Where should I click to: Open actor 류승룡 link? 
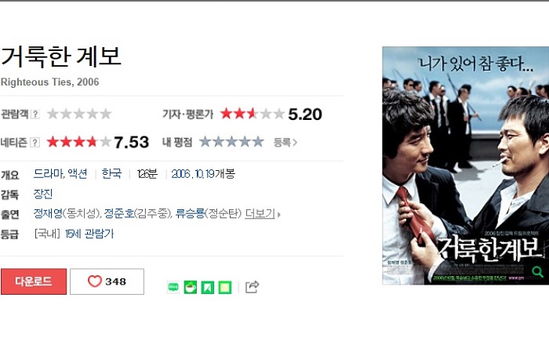(190, 213)
